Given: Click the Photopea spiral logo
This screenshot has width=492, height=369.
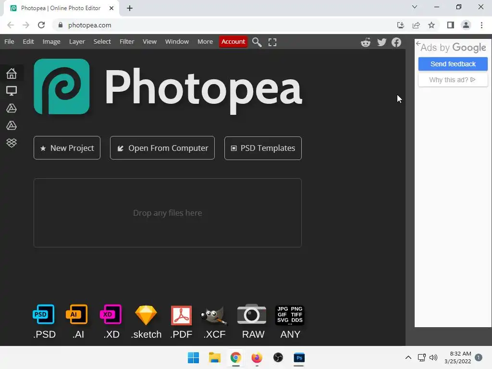Looking at the screenshot, I should 61,86.
